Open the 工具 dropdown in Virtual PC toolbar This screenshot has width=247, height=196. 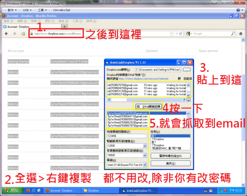[x=42, y=10]
